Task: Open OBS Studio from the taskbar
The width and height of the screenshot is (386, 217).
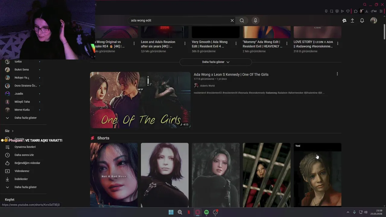Action: [x=215, y=212]
